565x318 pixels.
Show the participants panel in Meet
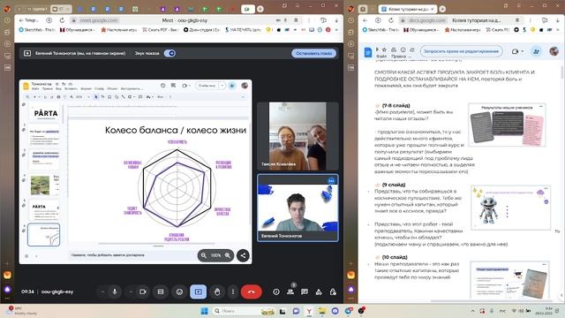tap(290, 291)
